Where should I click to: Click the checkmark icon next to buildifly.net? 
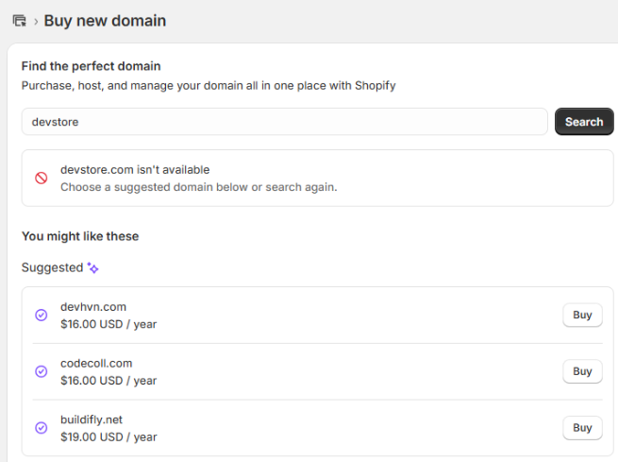tap(41, 428)
